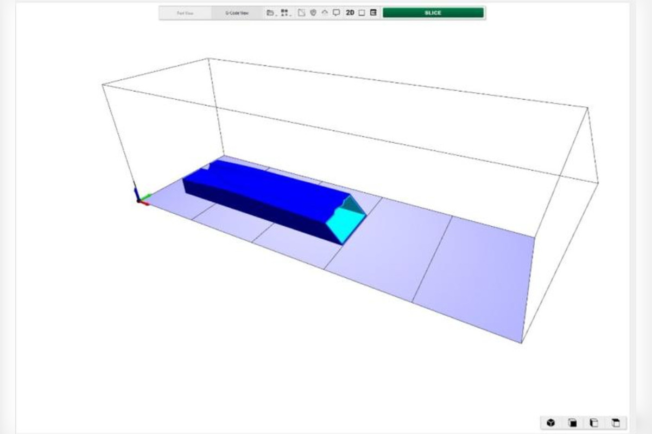Toggle the filled panel icon next to SLICE
The image size is (652, 434).
[374, 12]
